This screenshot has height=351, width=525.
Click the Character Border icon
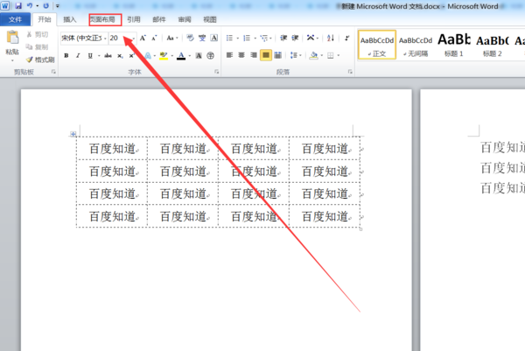(214, 38)
